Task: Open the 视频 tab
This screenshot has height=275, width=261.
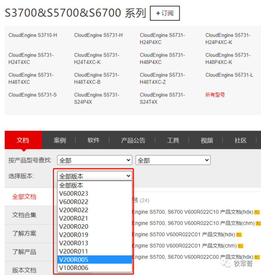Action: point(207,140)
